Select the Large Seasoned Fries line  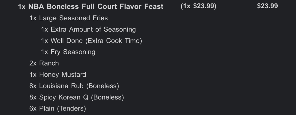[x=73, y=18]
